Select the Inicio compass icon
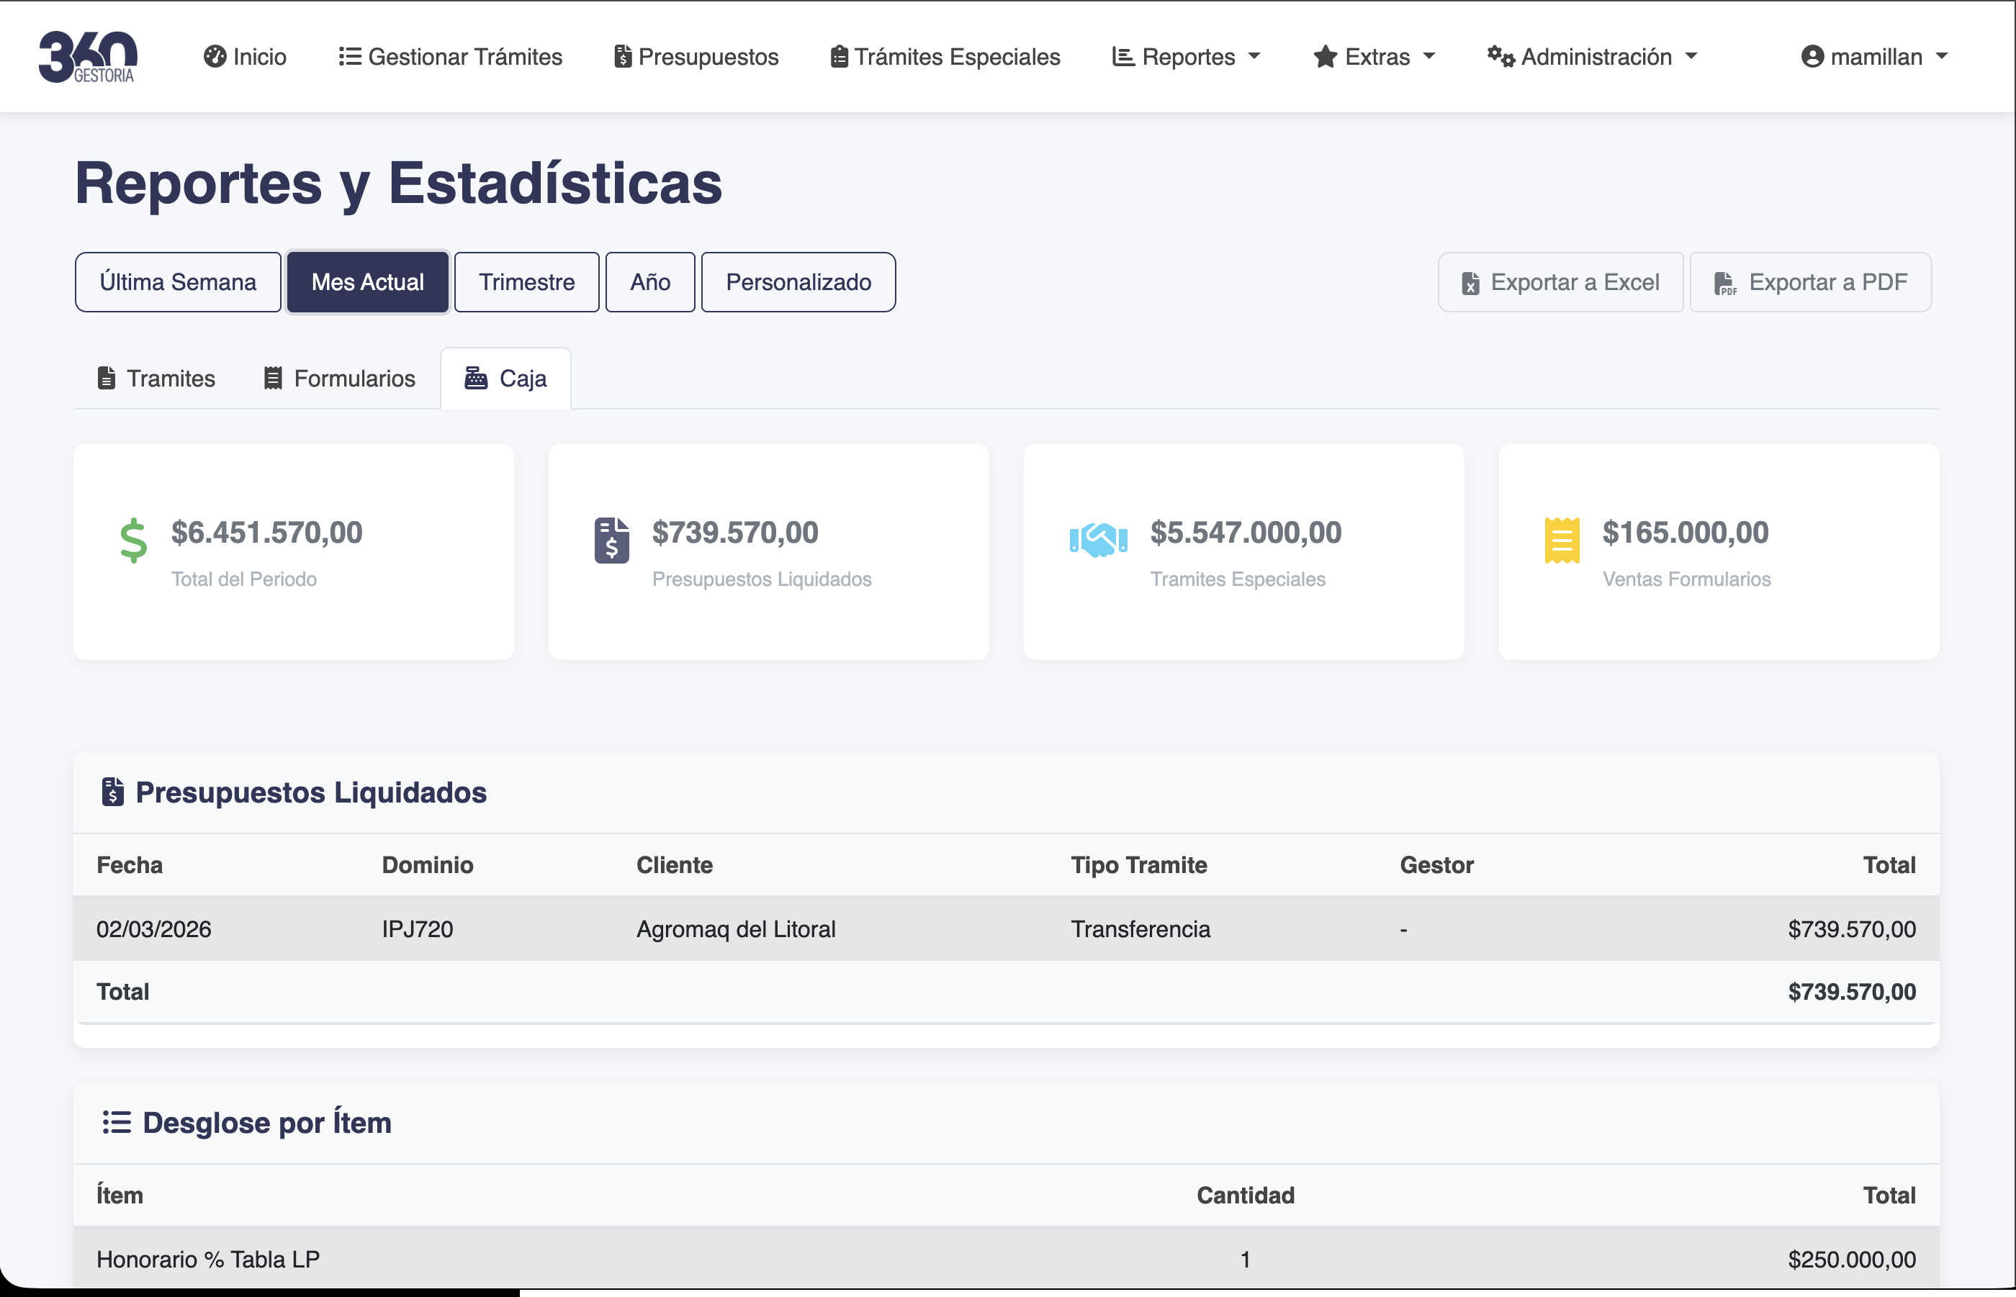The width and height of the screenshot is (2016, 1297). coord(215,55)
